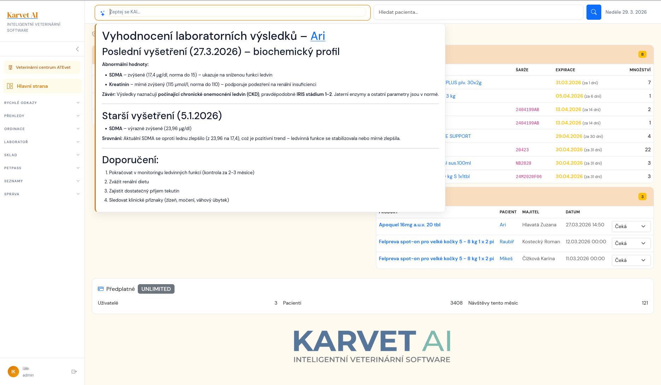The height and width of the screenshot is (385, 661).
Task: Click the Veterinární centrum ATEvet building icon
Action: (x=10, y=67)
